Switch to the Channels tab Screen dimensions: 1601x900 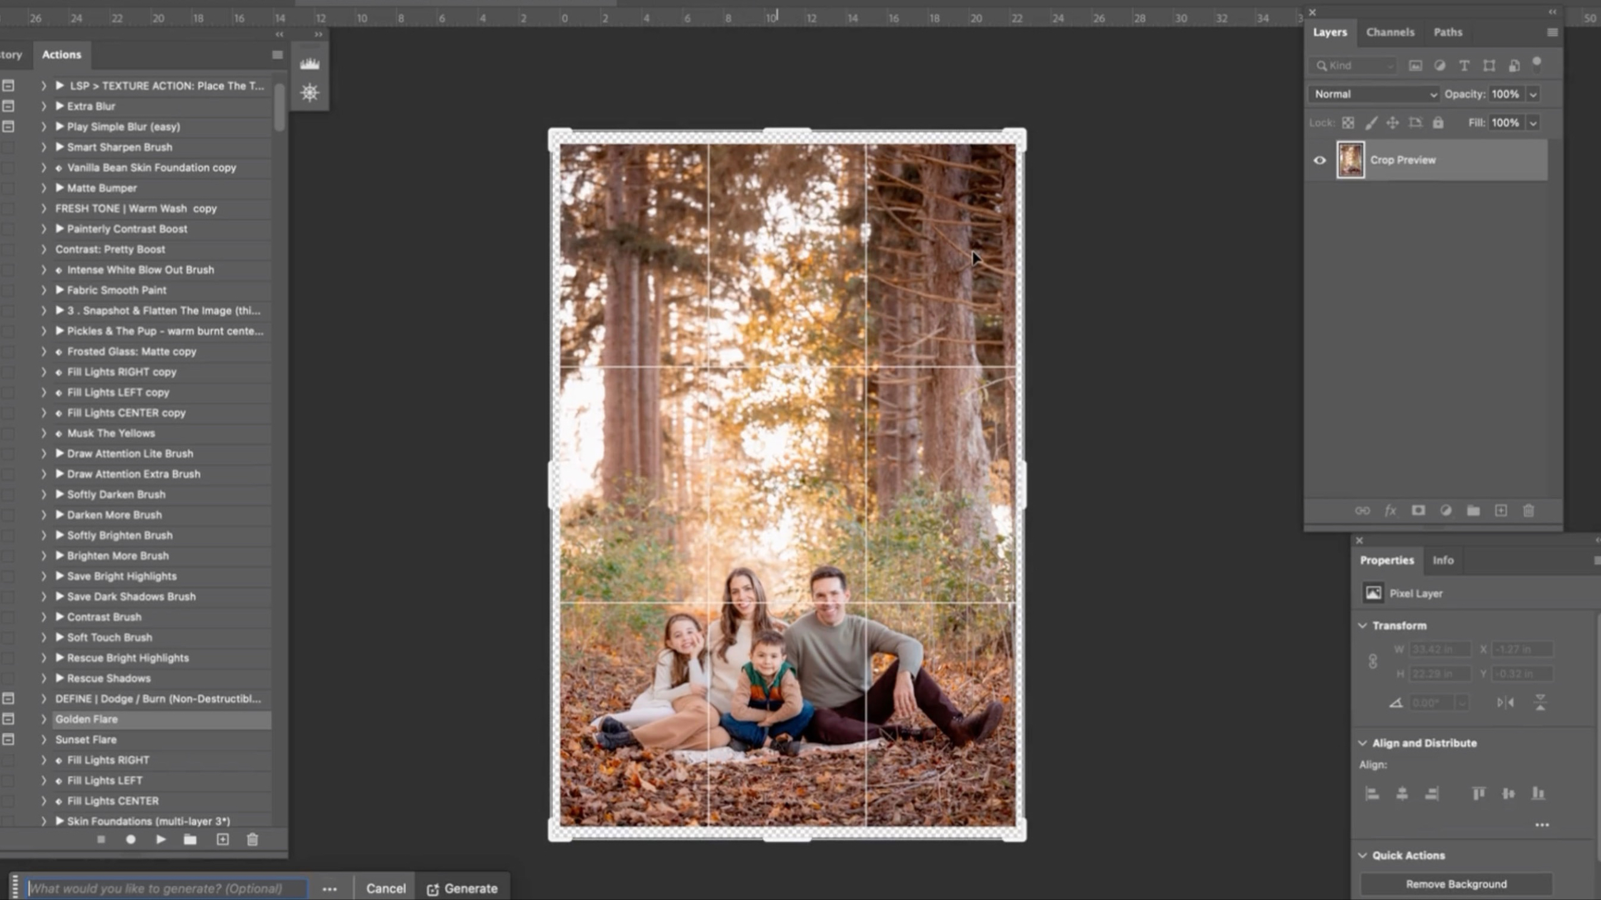(1390, 33)
